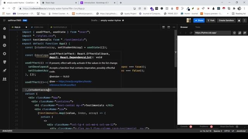The image size is (248, 139).
Task: Click Create Sandbox button
Action: [x=226, y=20]
